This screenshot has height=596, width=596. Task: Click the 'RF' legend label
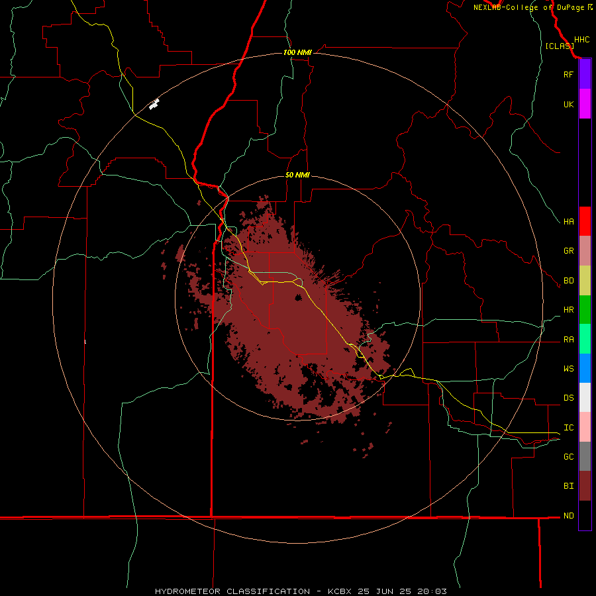[568, 74]
